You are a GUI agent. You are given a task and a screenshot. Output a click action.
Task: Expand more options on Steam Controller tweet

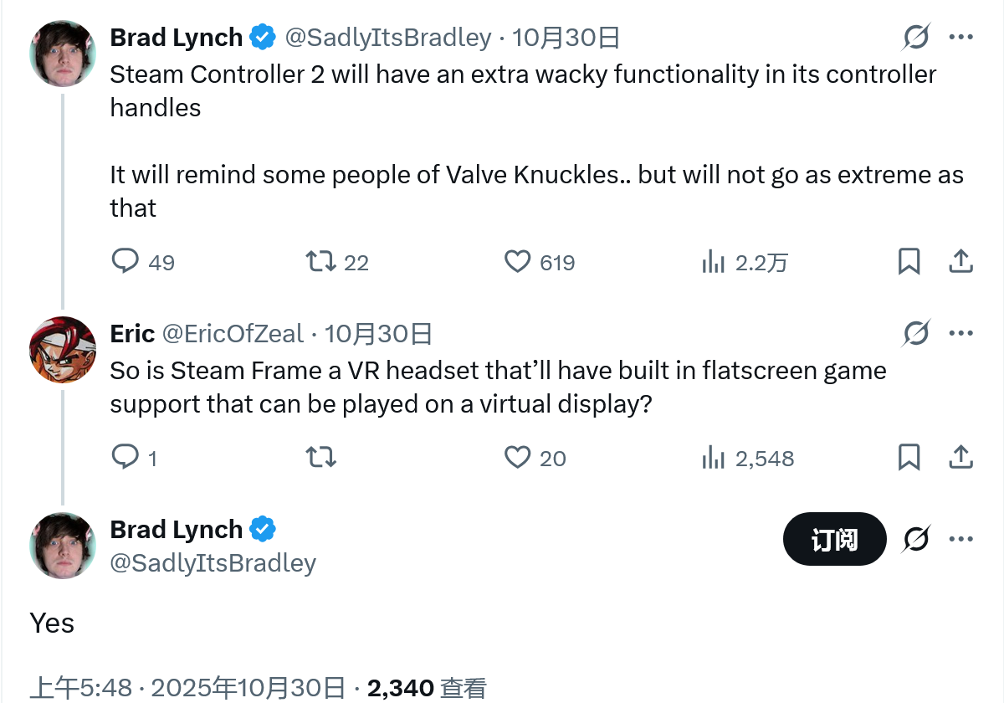(x=960, y=38)
